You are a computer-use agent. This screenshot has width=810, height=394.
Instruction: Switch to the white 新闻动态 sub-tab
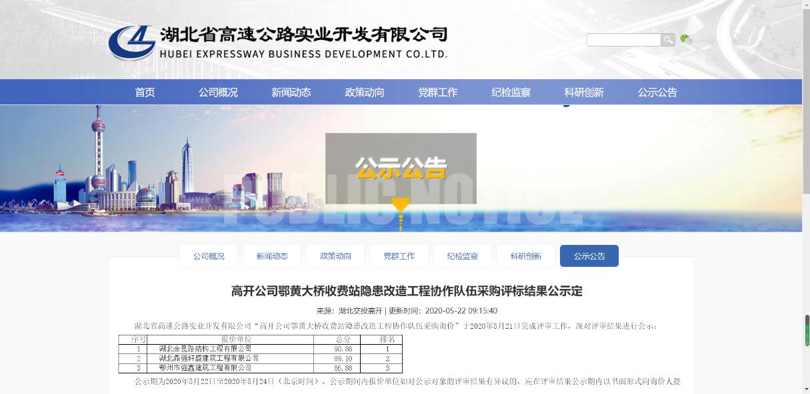click(272, 256)
